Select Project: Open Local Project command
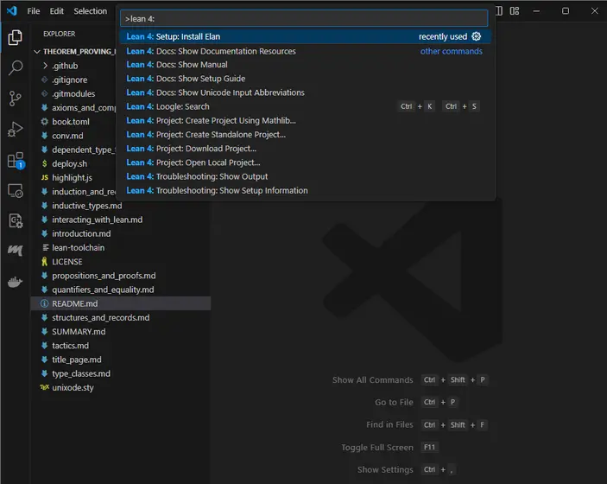607x484 pixels. (x=306, y=162)
